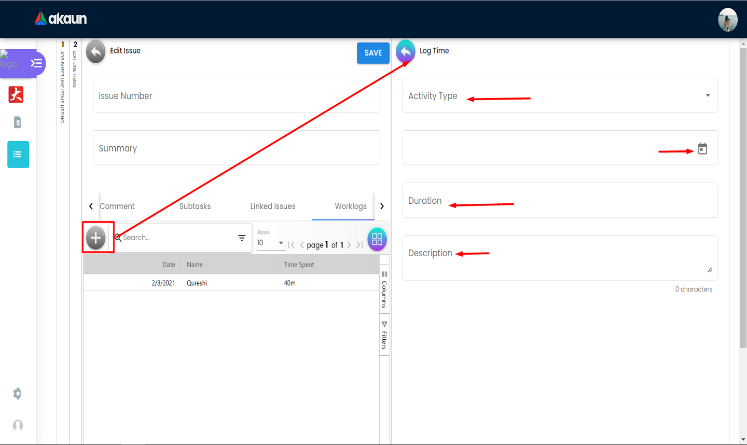The height and width of the screenshot is (445, 747).
Task: Open the Rows per page dropdown
Action: tap(271, 243)
